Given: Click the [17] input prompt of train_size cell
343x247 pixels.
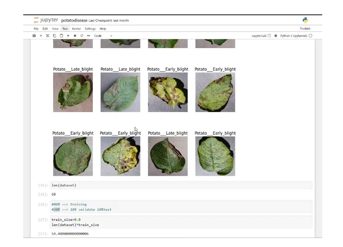Looking at the screenshot, I should (43, 220).
